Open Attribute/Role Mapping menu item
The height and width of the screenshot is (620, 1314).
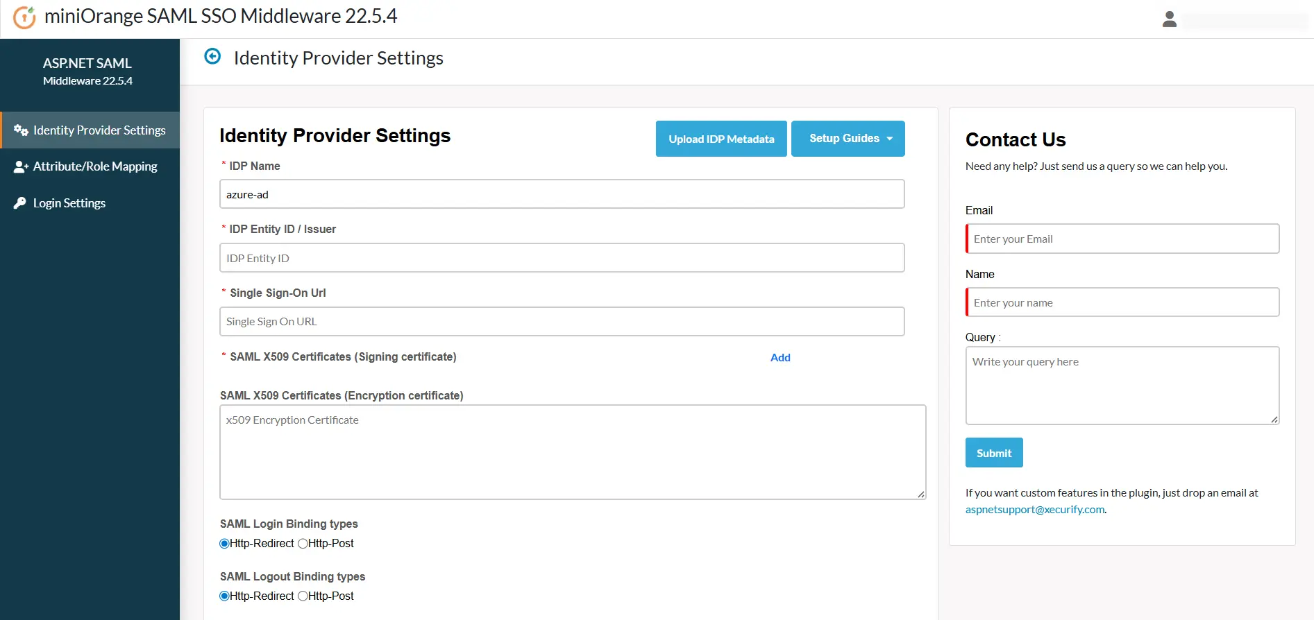(x=95, y=166)
